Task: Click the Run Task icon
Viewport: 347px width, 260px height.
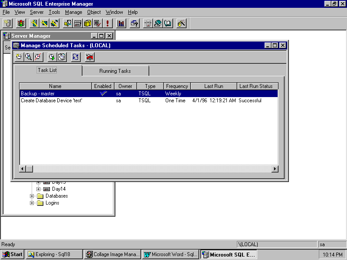Action: click(52, 57)
